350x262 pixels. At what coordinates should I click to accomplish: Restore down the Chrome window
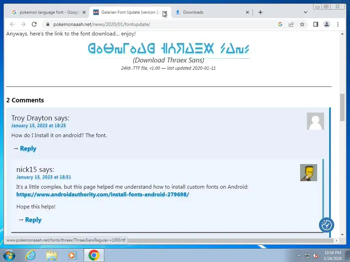326,7
